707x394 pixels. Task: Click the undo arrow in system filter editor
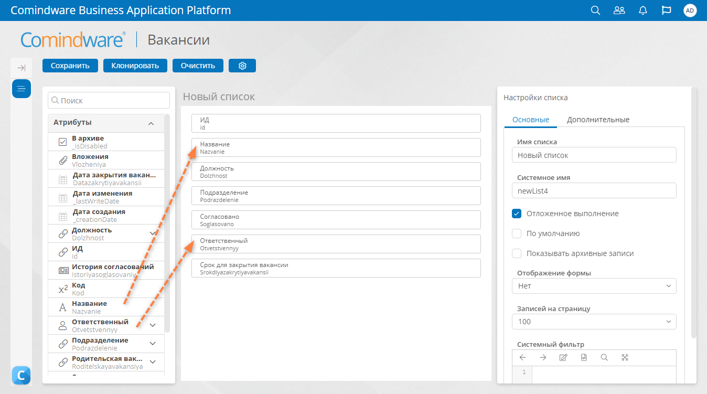[522, 357]
